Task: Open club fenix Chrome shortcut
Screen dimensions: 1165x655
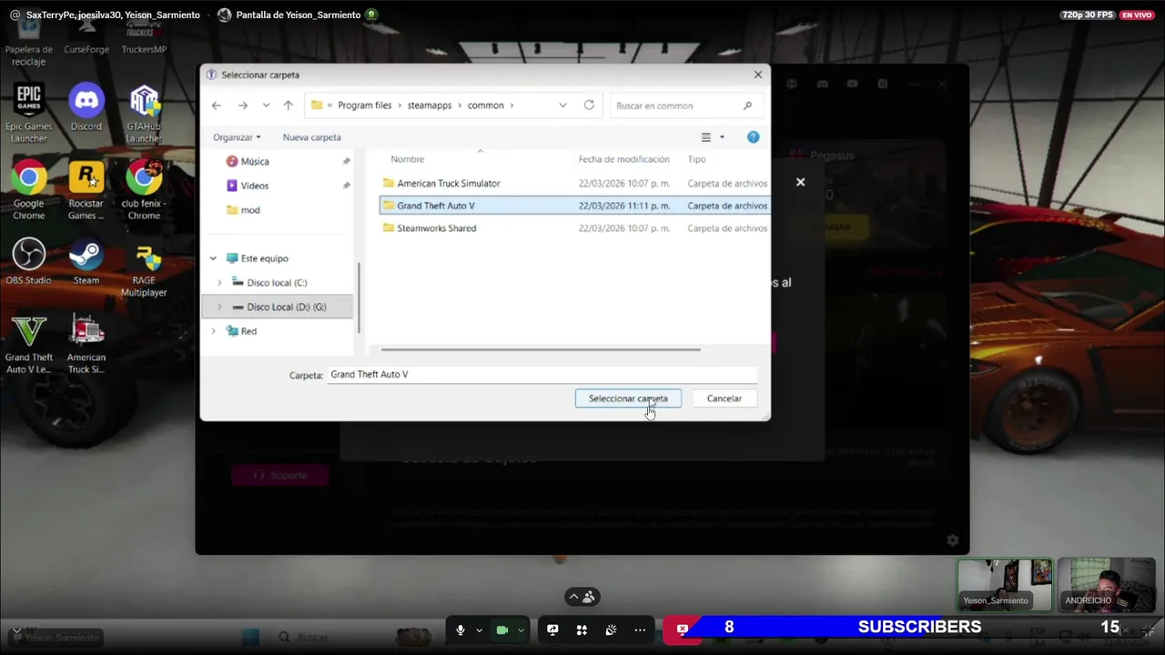Action: pyautogui.click(x=144, y=189)
